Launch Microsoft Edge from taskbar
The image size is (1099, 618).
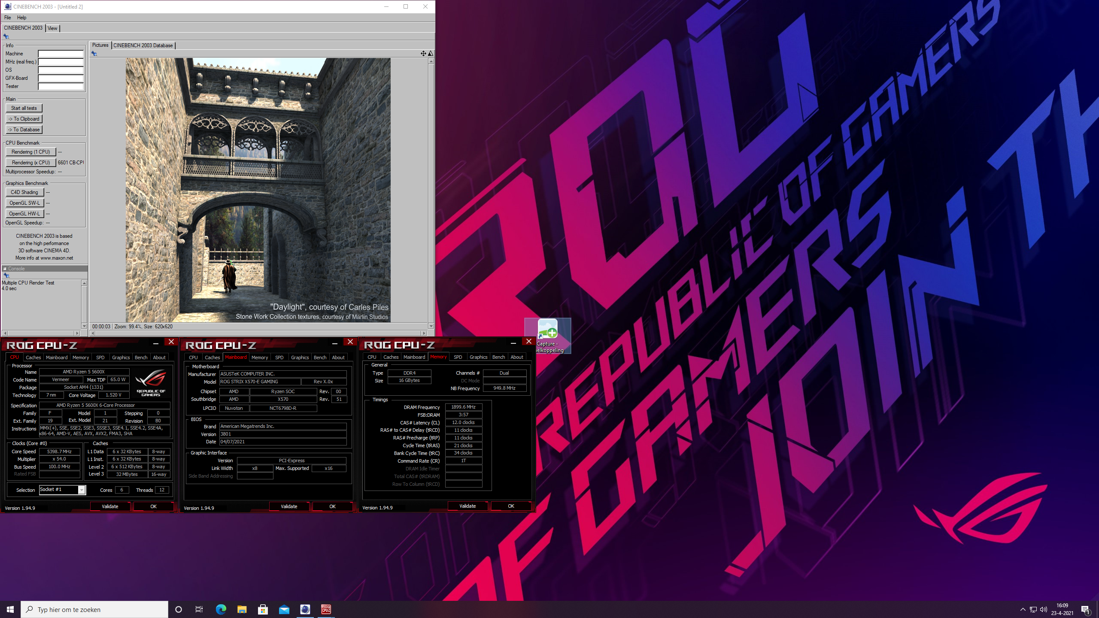221,609
